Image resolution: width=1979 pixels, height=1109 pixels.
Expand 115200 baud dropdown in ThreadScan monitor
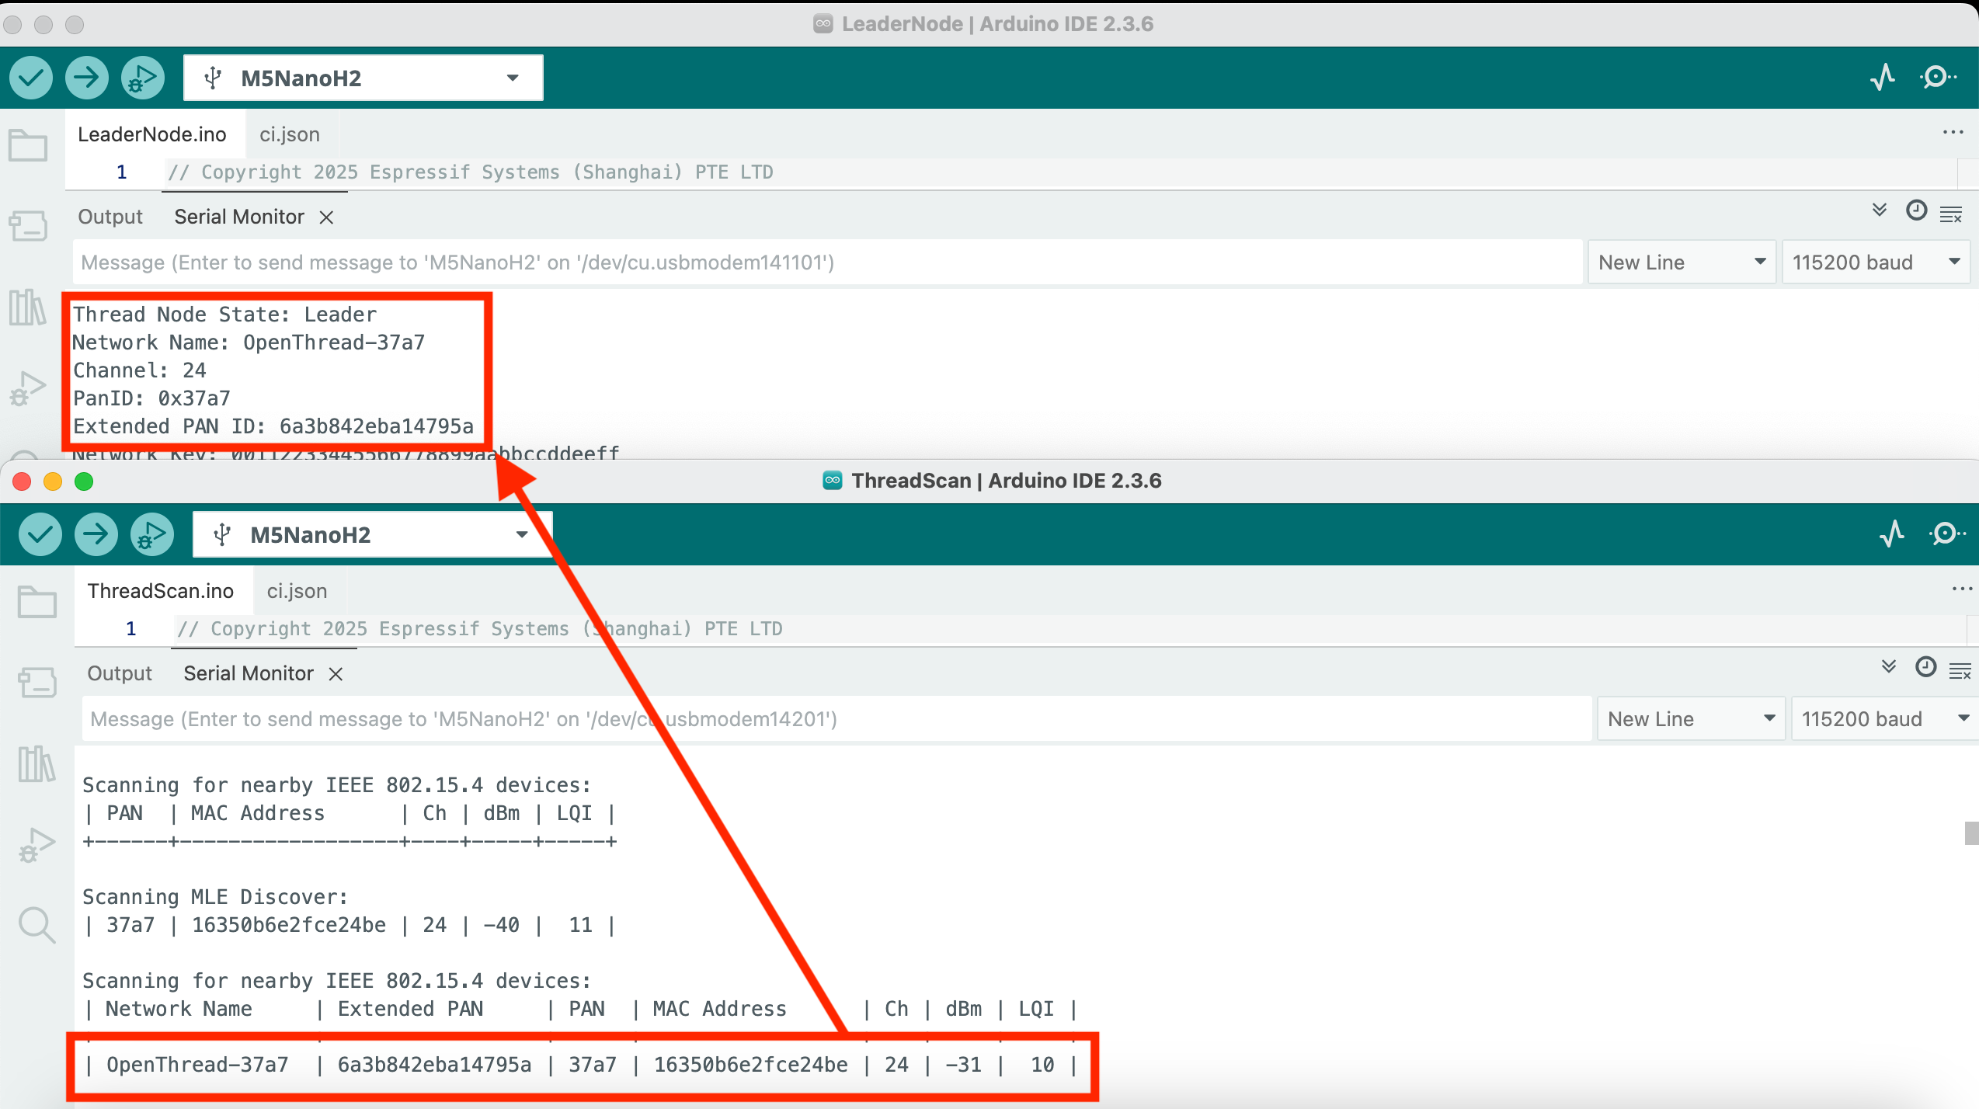tap(1884, 718)
